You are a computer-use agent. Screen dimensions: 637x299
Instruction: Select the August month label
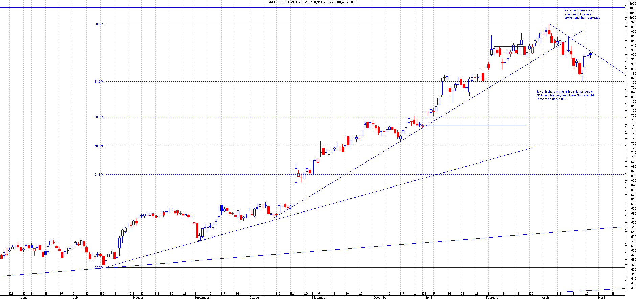(138, 298)
